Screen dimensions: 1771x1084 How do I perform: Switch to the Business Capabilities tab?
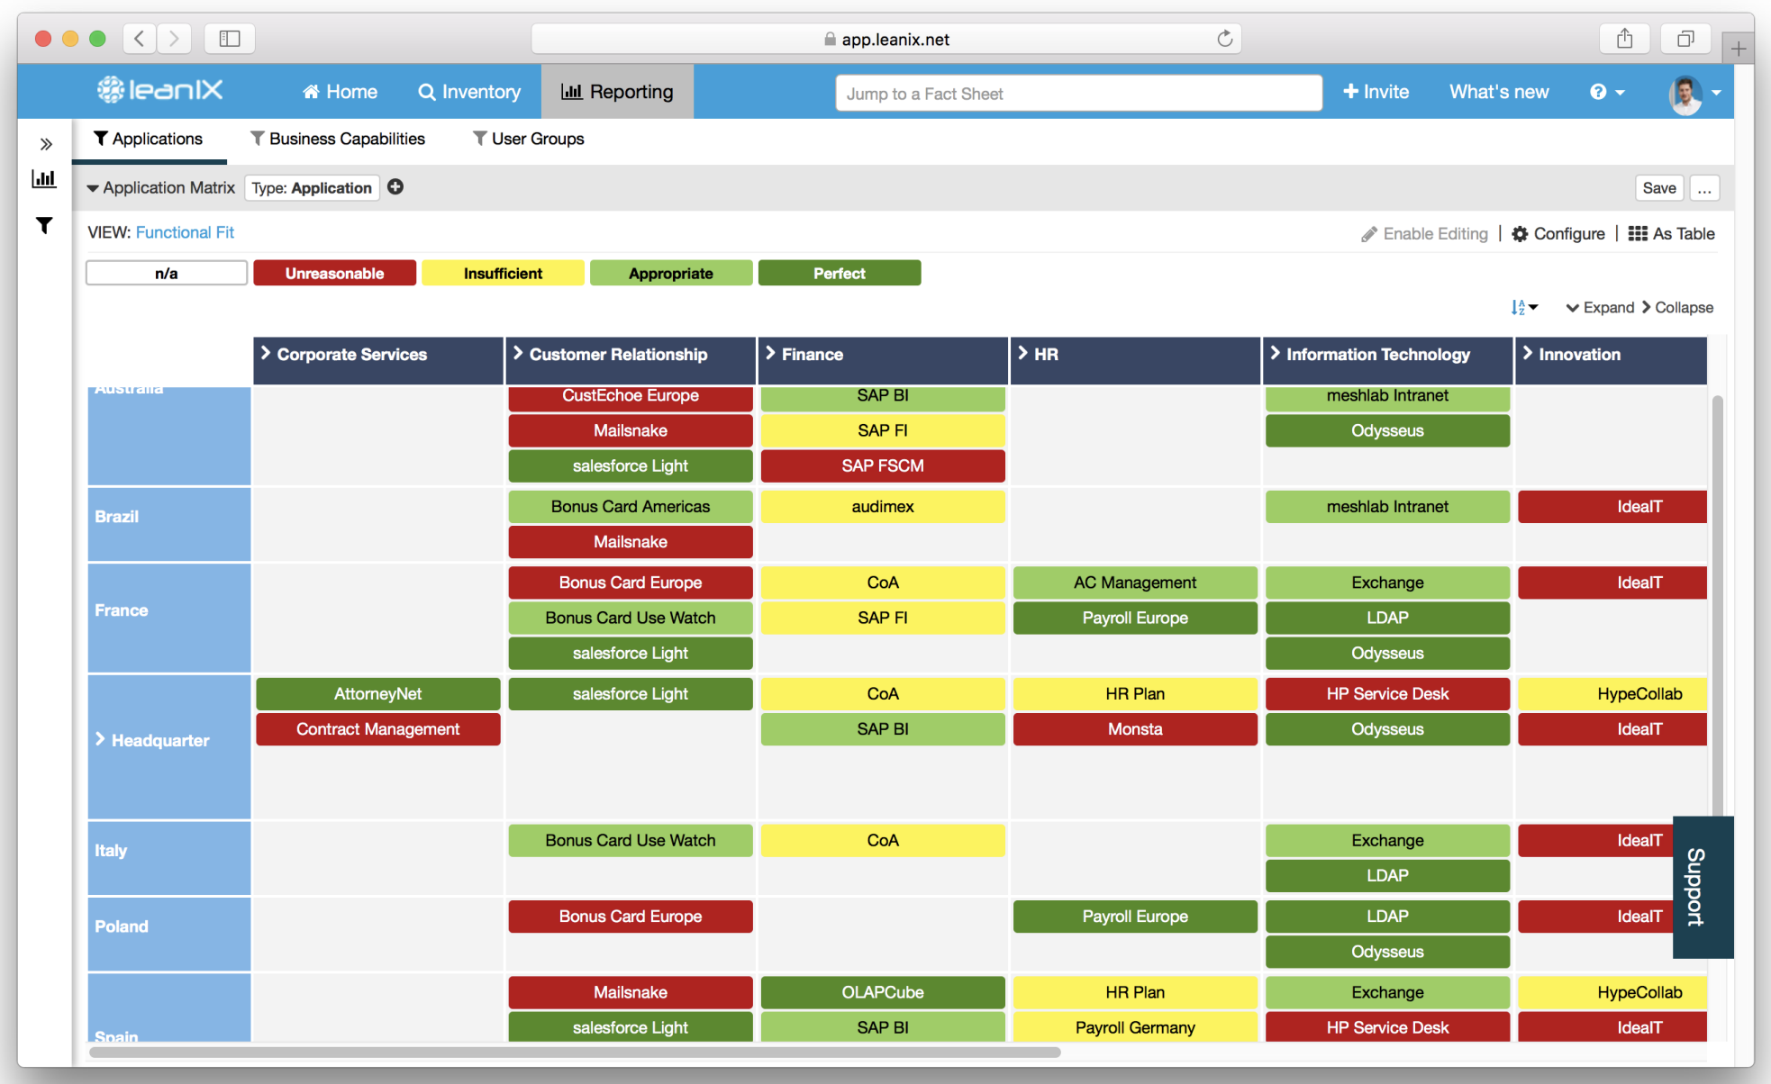[x=338, y=138]
